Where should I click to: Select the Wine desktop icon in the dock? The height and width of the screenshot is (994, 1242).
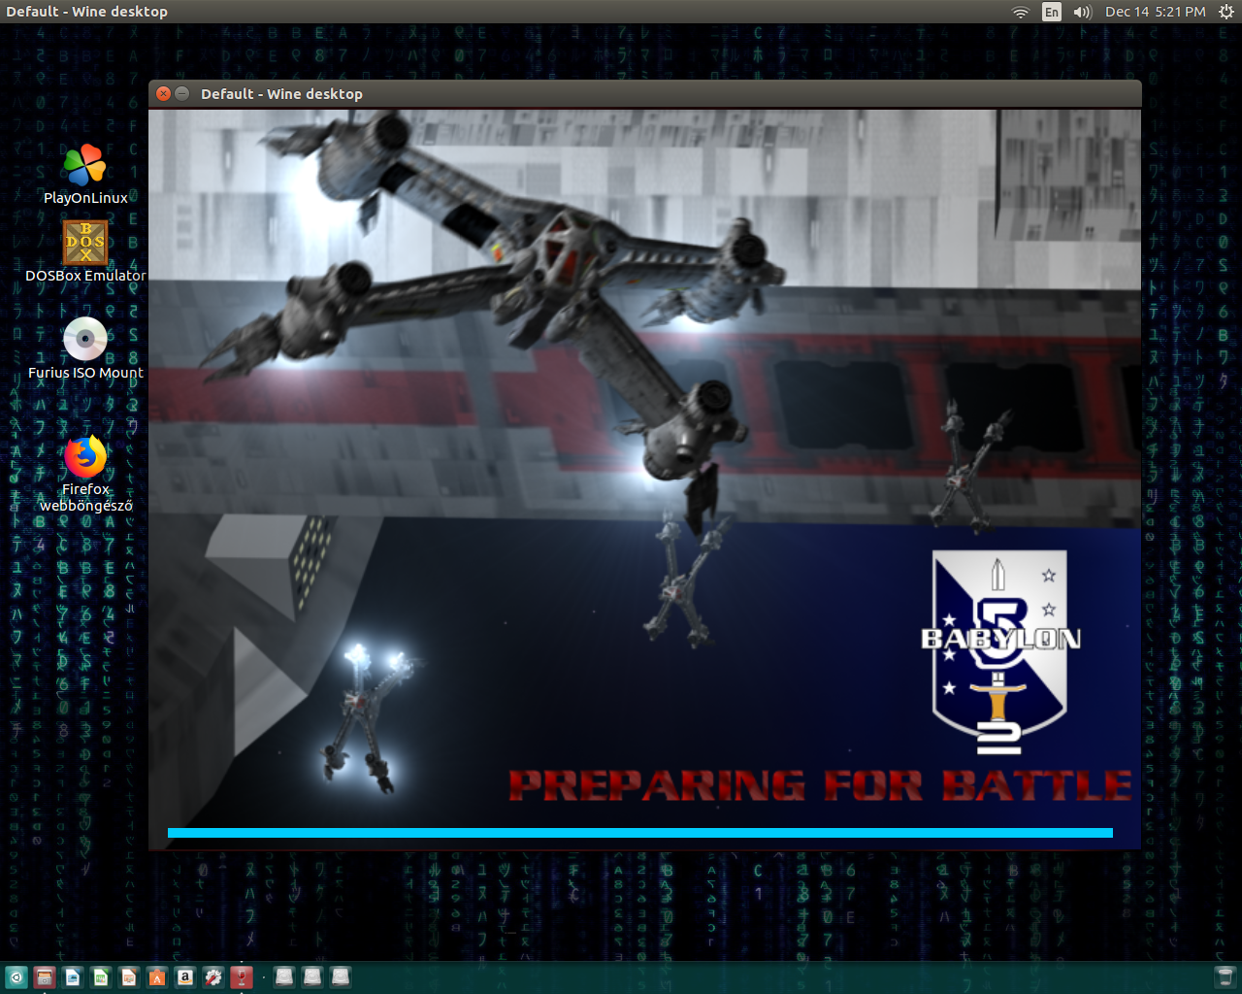pos(242,977)
